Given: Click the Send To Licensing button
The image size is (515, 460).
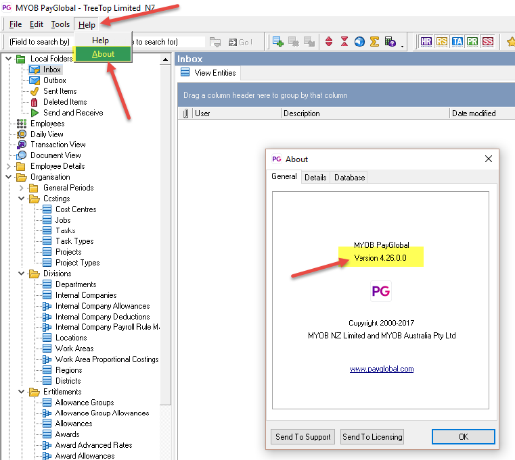Looking at the screenshot, I should point(372,437).
